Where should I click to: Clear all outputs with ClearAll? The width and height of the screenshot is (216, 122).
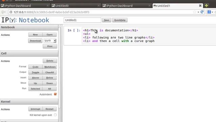tap(50, 72)
